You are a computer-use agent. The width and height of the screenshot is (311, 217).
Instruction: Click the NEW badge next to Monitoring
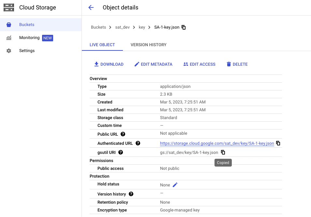[48, 38]
